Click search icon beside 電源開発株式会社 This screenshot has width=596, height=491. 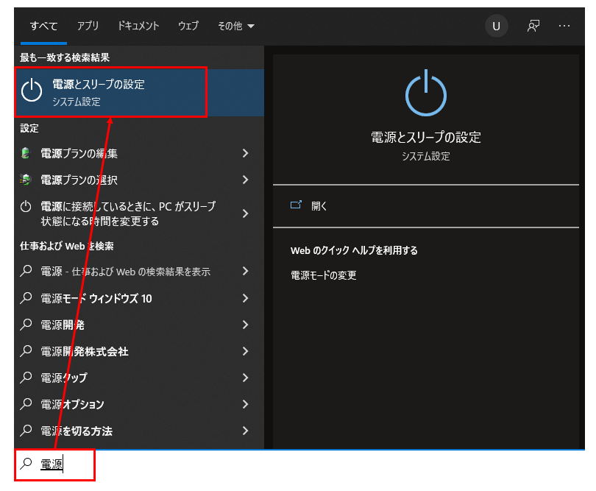(x=26, y=351)
